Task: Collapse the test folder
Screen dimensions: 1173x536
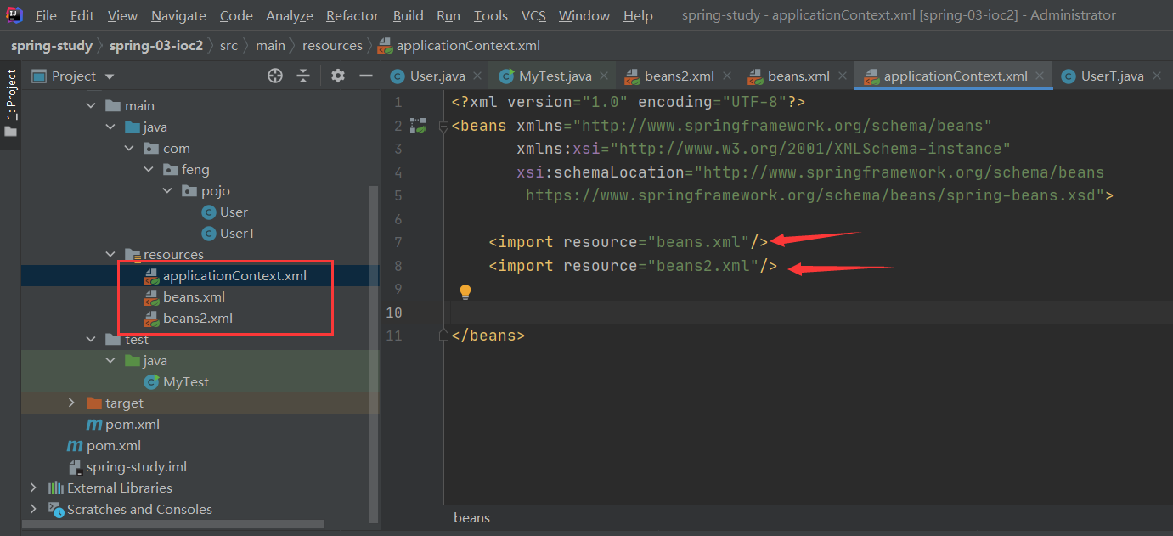Action: pyautogui.click(x=91, y=339)
